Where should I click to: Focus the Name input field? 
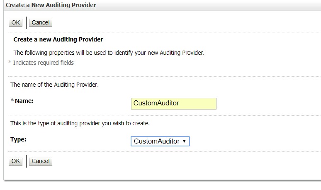point(173,103)
